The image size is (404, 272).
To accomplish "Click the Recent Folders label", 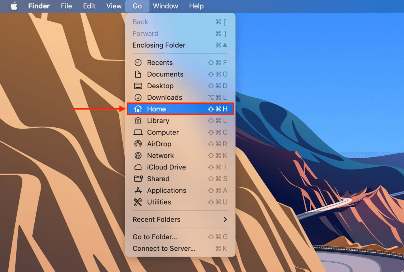I will [x=156, y=219].
